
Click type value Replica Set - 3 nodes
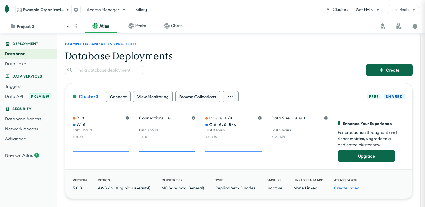tap(235, 188)
